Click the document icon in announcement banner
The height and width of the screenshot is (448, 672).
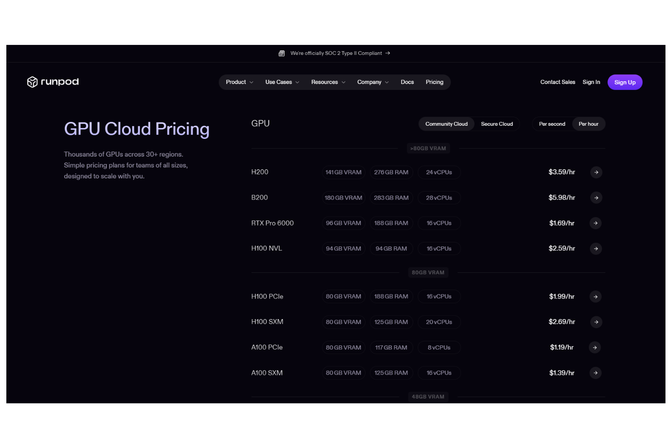[282, 54]
